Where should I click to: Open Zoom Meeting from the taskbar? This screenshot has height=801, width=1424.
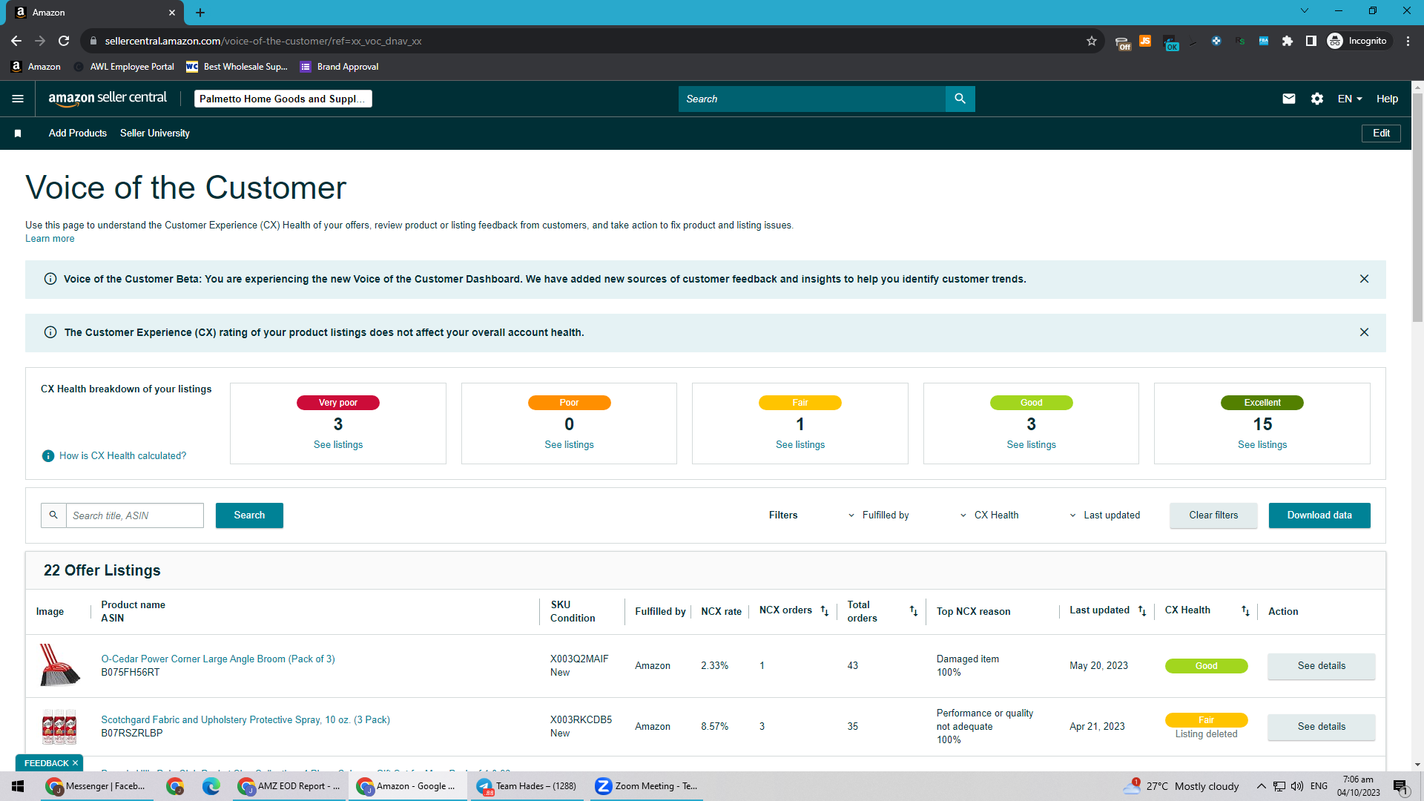(x=647, y=786)
